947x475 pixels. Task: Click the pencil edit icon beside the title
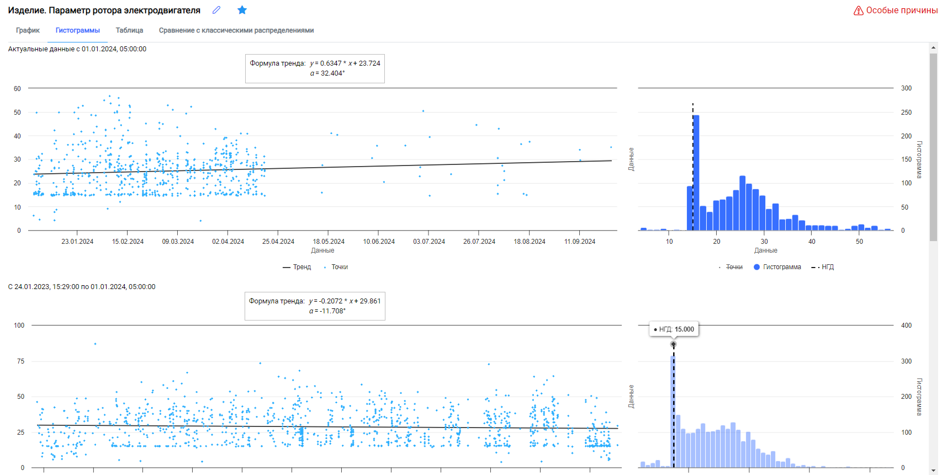(x=216, y=10)
